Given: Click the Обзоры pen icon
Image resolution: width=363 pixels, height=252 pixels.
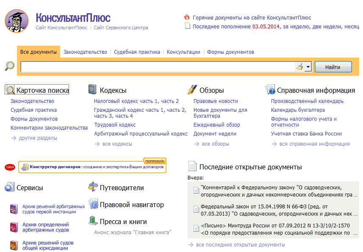Looking at the screenshot, I should tap(192, 89).
